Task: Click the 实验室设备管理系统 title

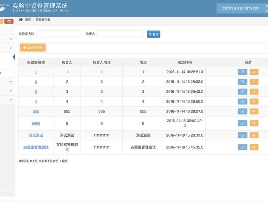Action: coord(40,6)
